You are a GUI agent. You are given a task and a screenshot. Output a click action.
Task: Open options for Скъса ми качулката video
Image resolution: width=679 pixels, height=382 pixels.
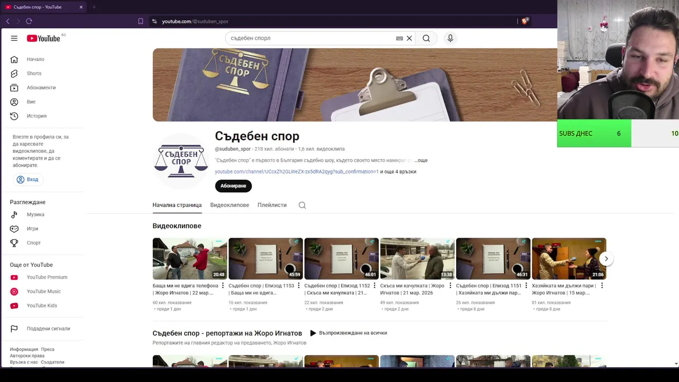click(450, 285)
